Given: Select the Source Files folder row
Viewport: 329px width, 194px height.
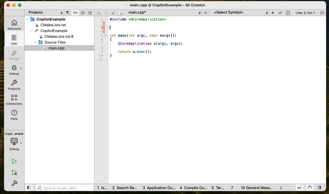Looking at the screenshot, I should pos(55,42).
